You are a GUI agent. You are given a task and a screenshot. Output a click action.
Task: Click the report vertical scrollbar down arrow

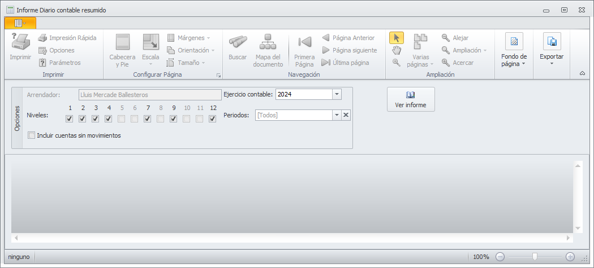click(x=578, y=228)
